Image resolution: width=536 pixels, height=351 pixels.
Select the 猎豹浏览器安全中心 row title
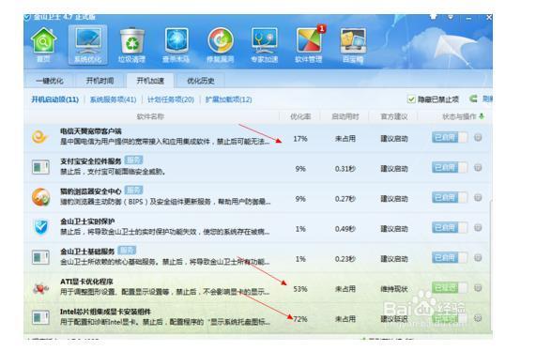pos(91,191)
